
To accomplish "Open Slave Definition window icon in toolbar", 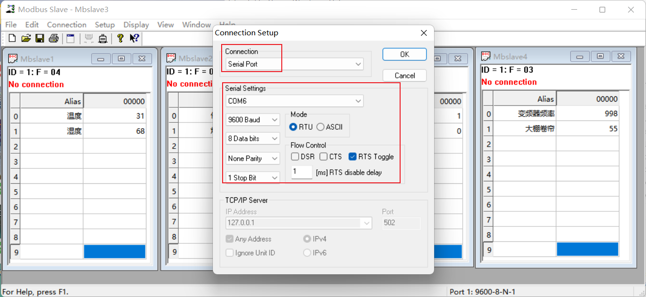I will [70, 38].
